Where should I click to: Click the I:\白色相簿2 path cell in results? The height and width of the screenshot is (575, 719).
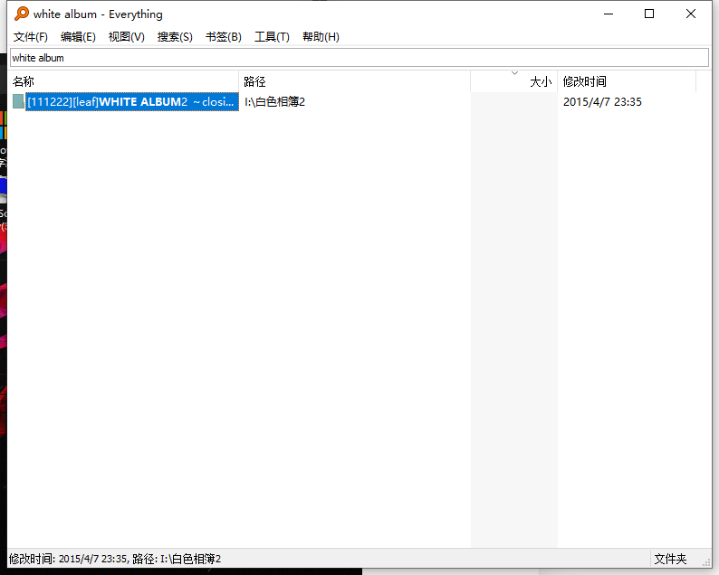[x=275, y=102]
